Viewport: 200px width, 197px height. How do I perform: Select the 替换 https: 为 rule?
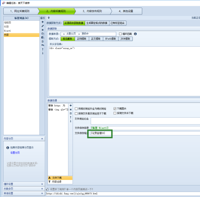[58, 106]
